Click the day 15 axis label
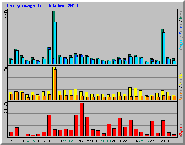 coord(87,141)
